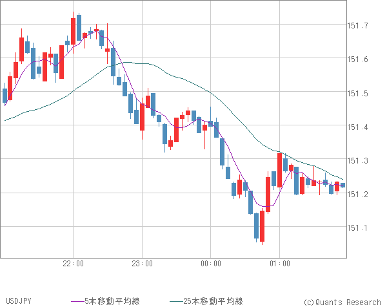The image size is (387, 307).
Task: Click the 151.1 price axis label
Action: [357, 228]
